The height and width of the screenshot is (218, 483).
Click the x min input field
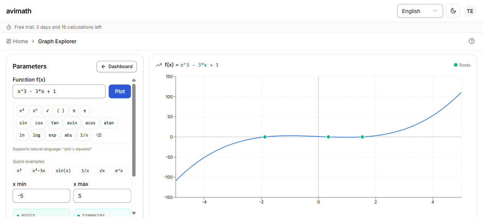coord(41,196)
